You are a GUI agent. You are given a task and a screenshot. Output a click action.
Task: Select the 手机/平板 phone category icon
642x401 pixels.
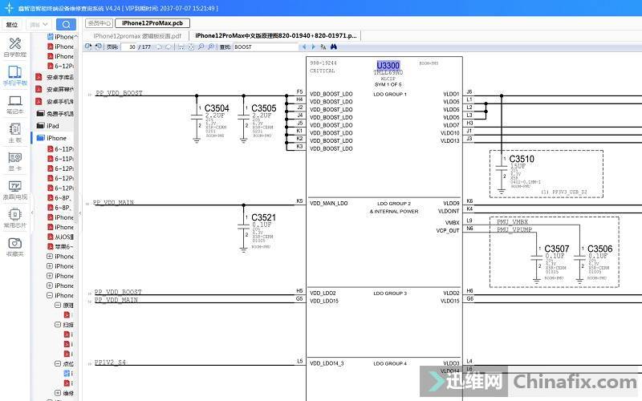click(x=14, y=76)
